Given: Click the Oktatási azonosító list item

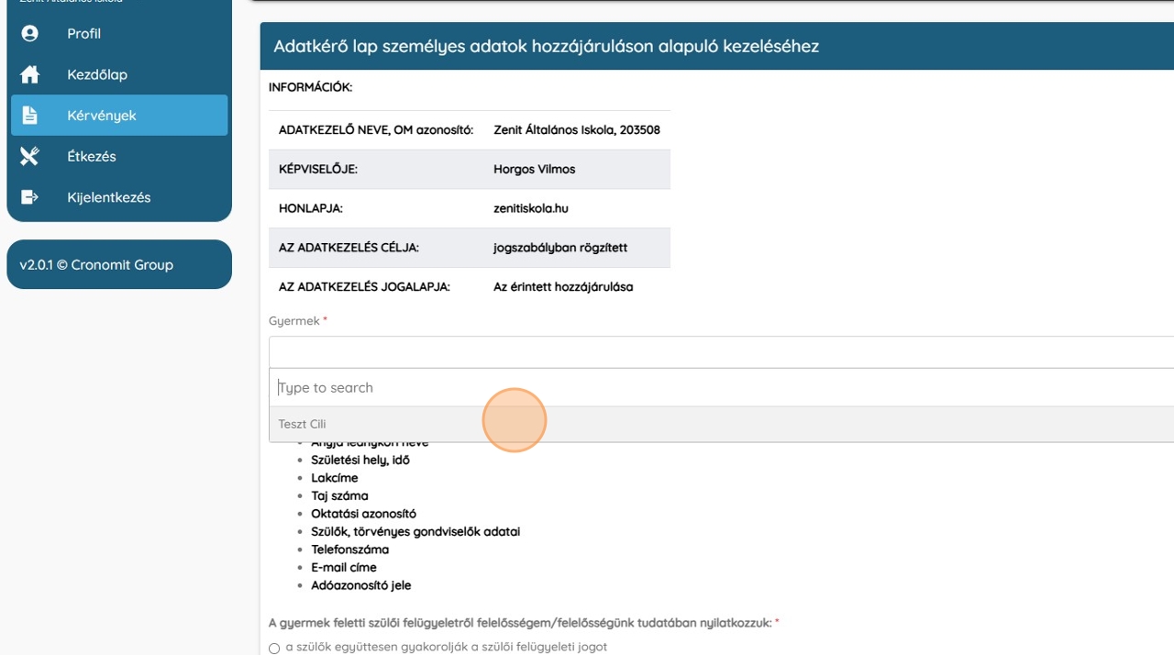Looking at the screenshot, I should click(363, 514).
